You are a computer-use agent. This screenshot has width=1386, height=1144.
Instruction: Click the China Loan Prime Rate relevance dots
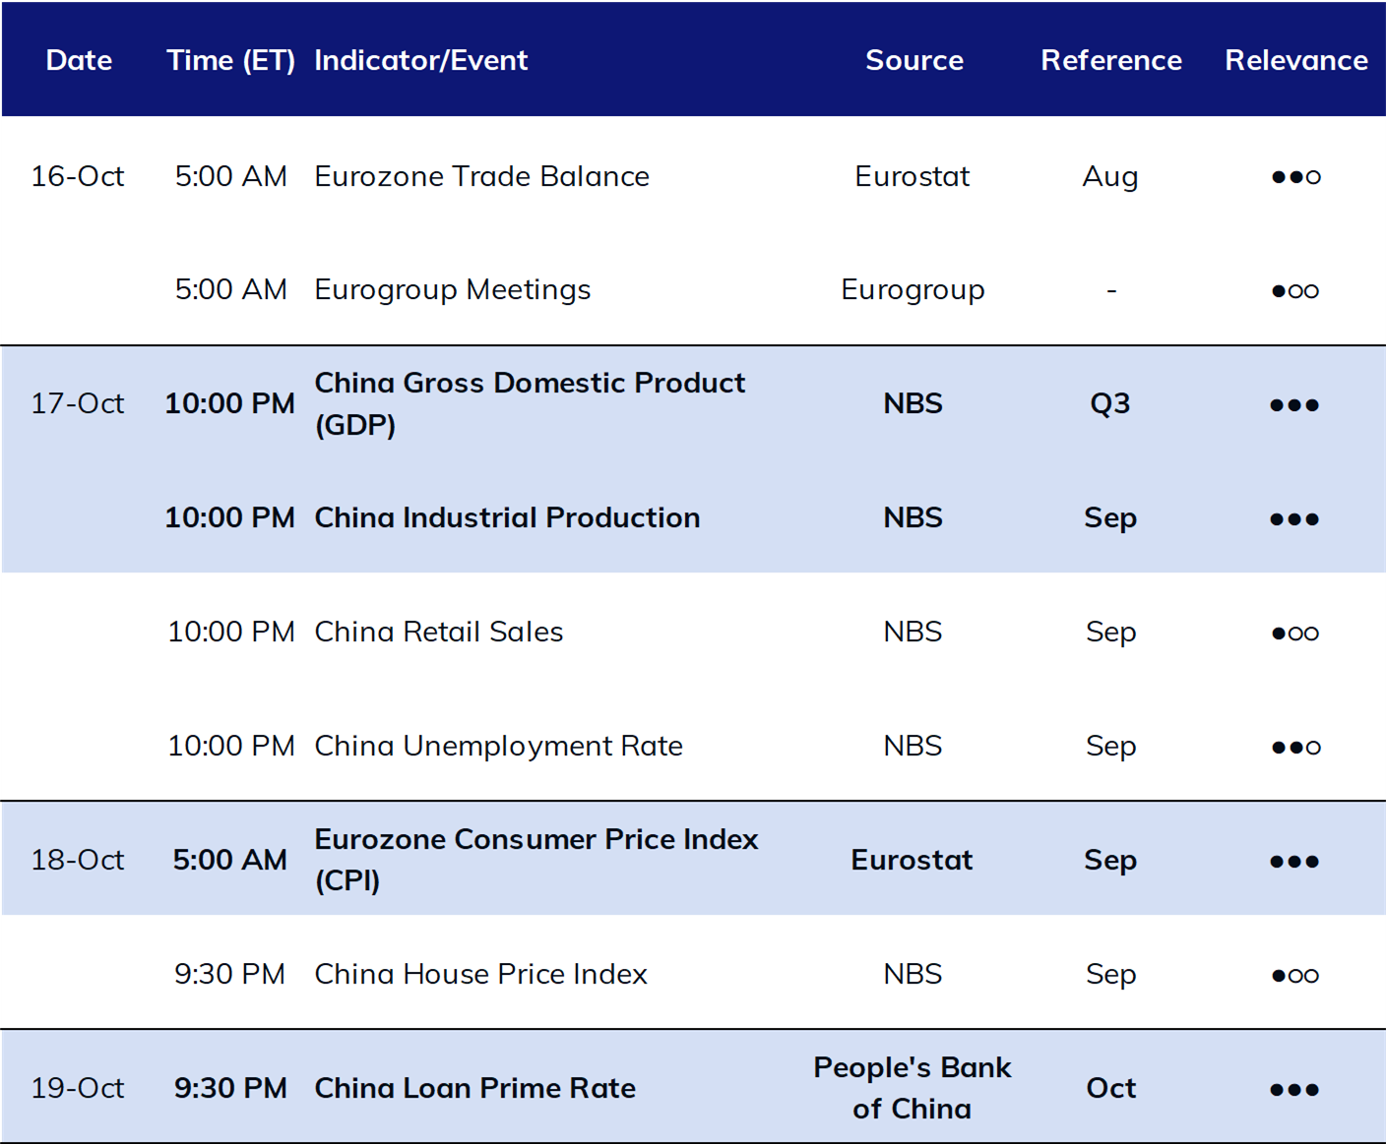[x=1294, y=1090]
